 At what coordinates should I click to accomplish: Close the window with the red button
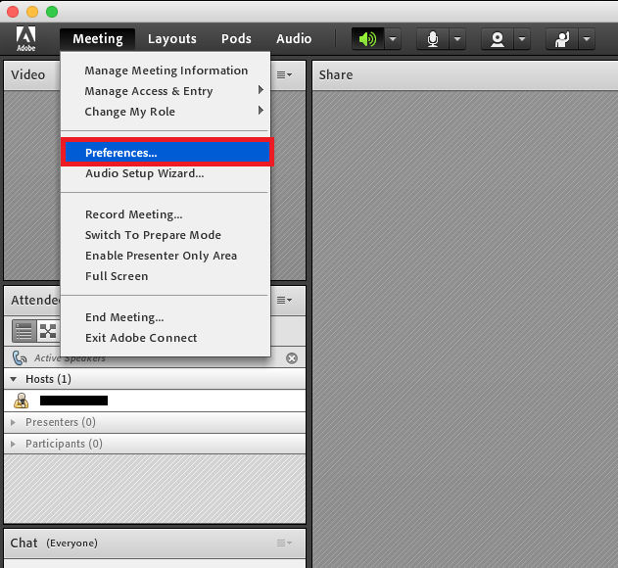tap(13, 12)
